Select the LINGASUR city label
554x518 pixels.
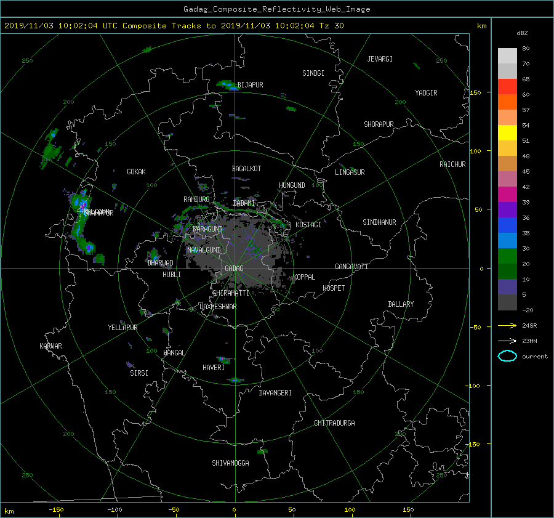(350, 172)
